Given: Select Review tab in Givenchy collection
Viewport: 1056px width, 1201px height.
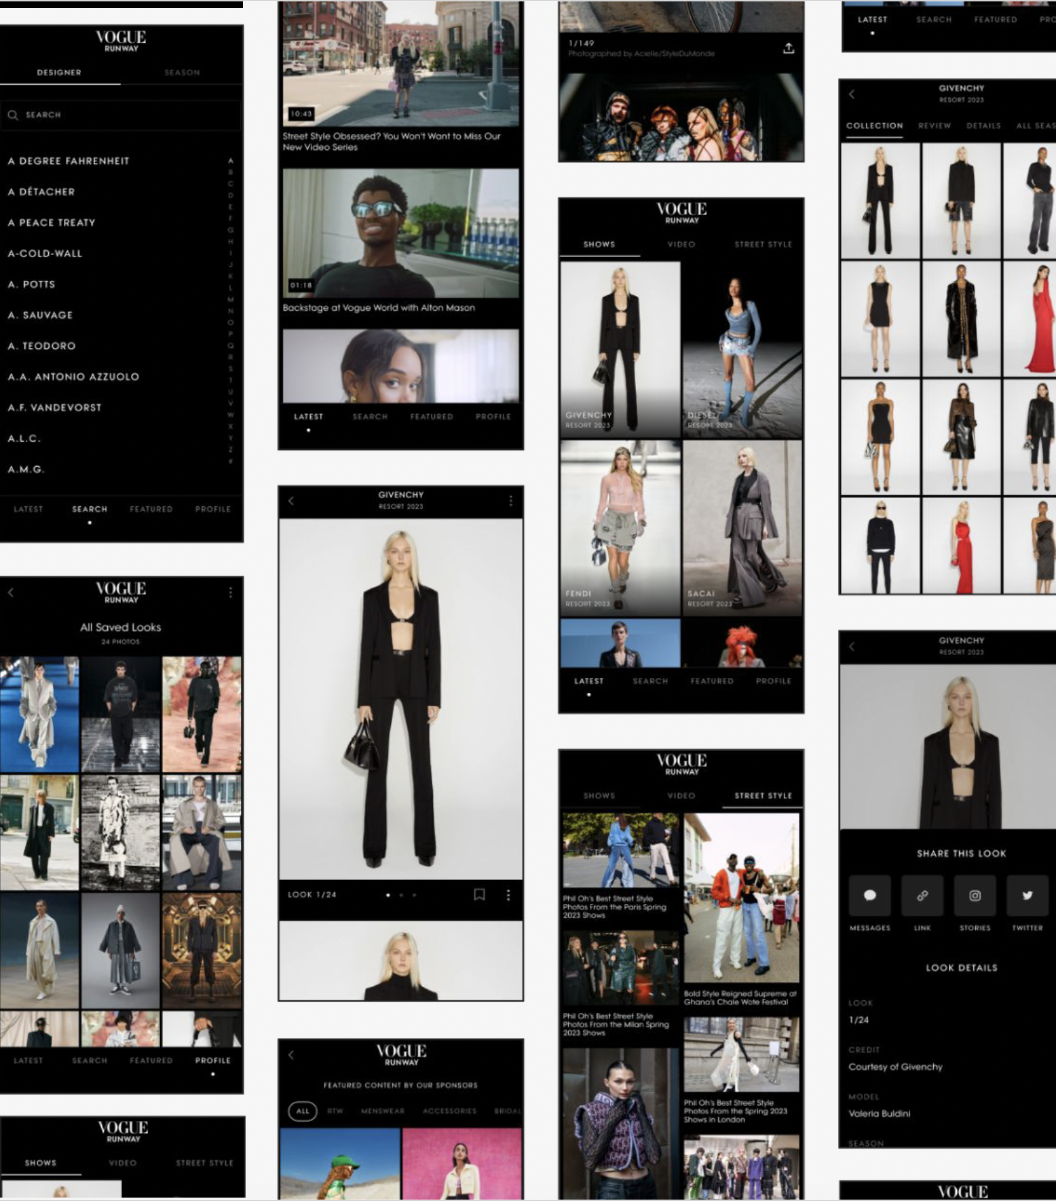Looking at the screenshot, I should (935, 126).
